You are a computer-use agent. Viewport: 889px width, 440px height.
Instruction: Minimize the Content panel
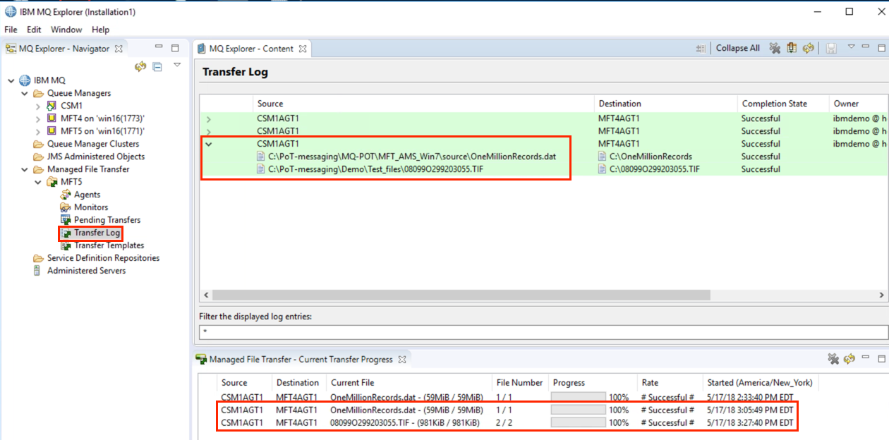[x=866, y=47]
